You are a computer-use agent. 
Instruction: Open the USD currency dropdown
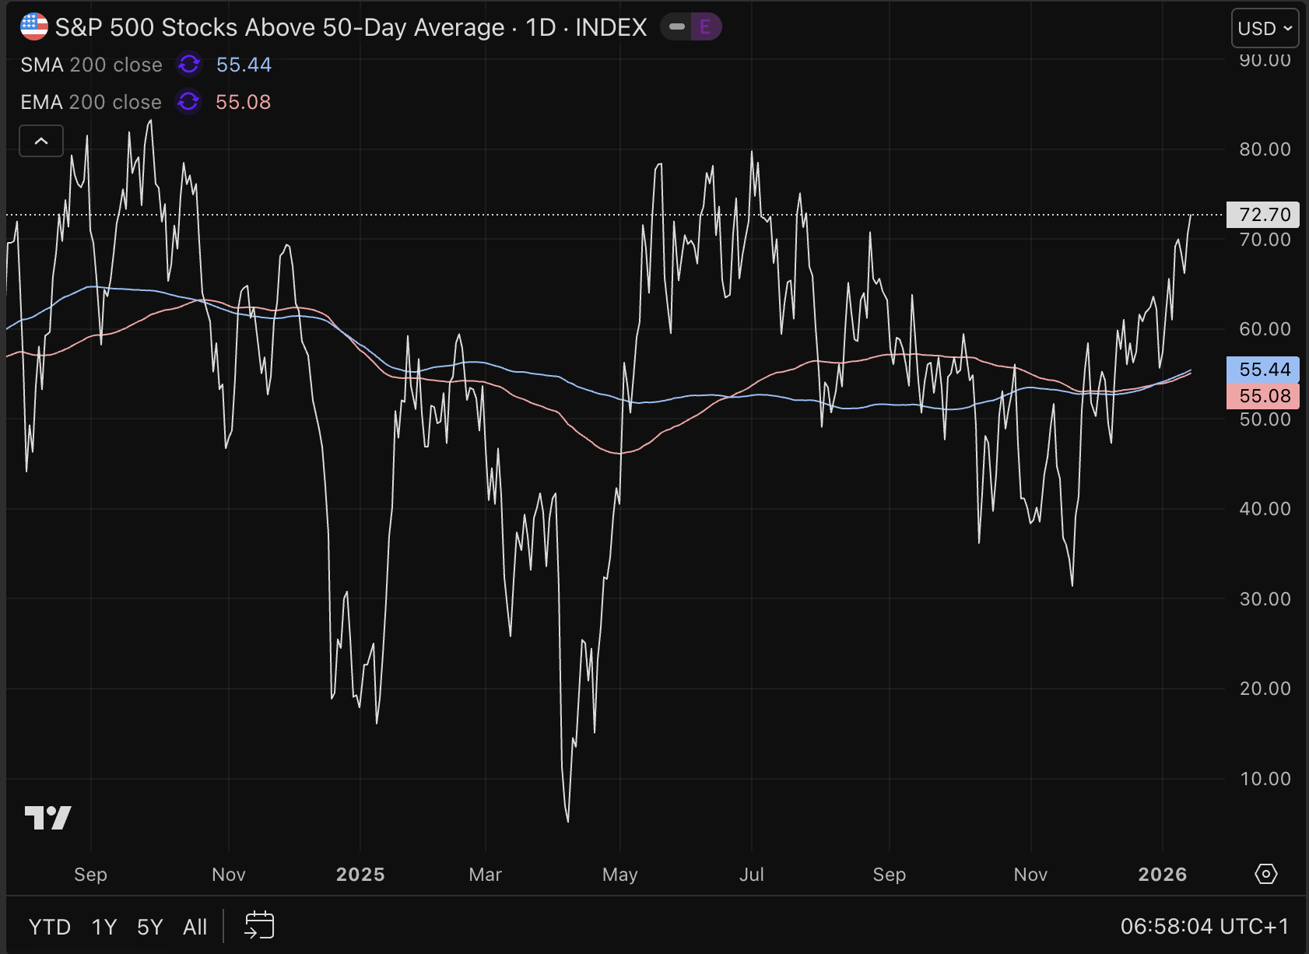pyautogui.click(x=1265, y=29)
